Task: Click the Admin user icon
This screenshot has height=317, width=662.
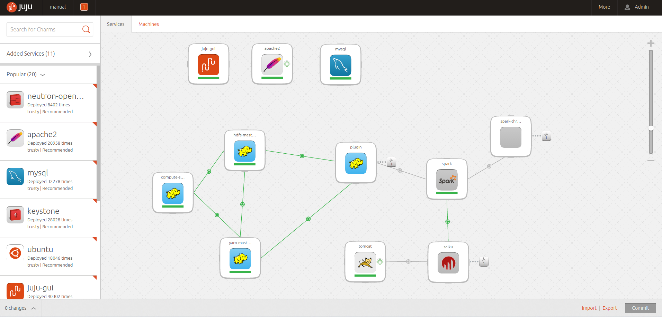Action: pyautogui.click(x=627, y=7)
